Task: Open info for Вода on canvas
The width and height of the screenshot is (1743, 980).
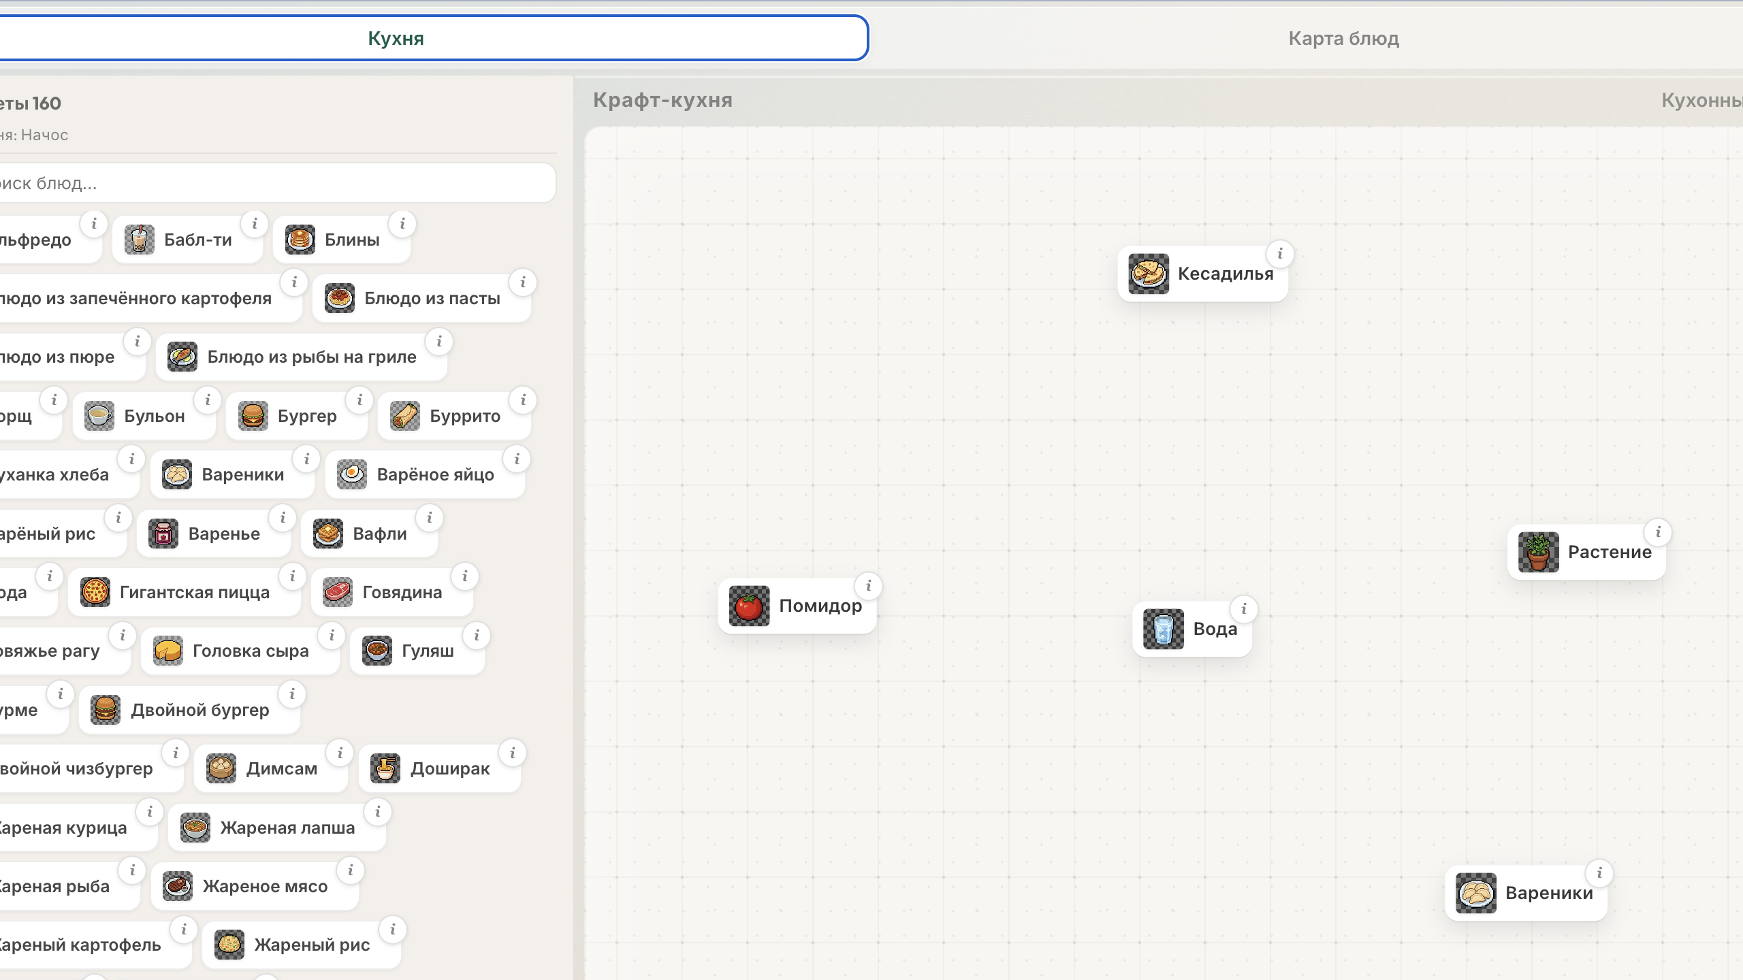Action: (1244, 609)
